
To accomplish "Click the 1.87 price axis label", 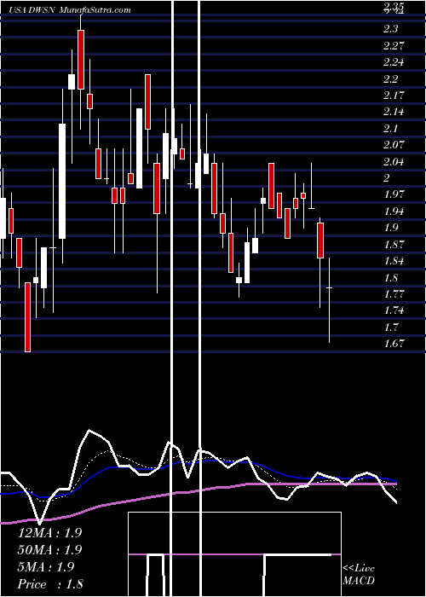I will tap(394, 245).
